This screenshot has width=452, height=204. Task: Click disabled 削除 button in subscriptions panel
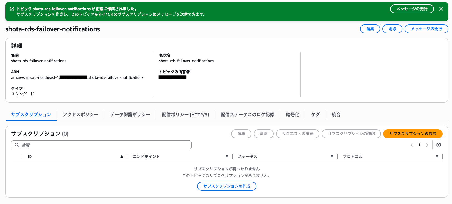(263, 134)
